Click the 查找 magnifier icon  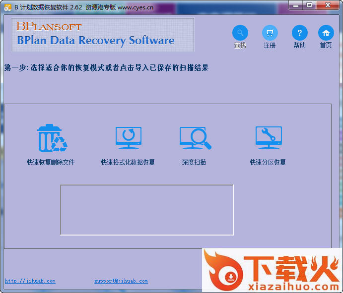click(x=240, y=33)
